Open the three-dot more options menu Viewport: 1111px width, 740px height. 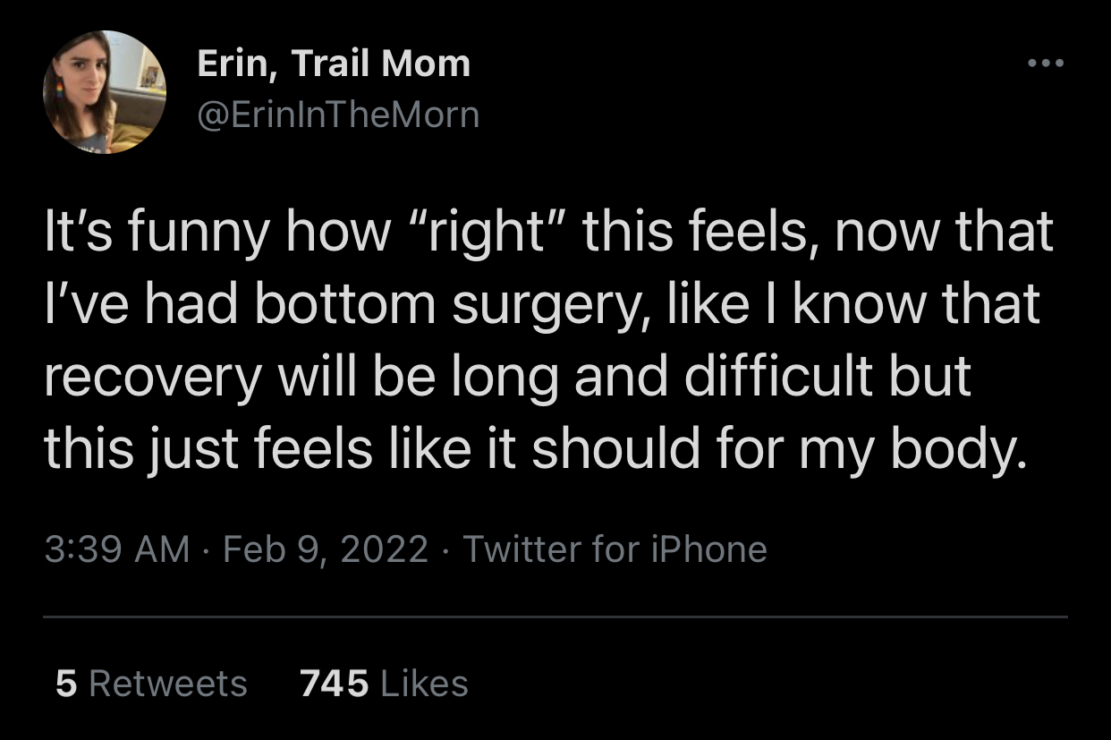click(x=1046, y=64)
